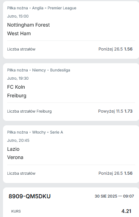The height and width of the screenshot is (217, 139).
Task: Click the Jutro, 19:30 match time
Action: tap(18, 78)
